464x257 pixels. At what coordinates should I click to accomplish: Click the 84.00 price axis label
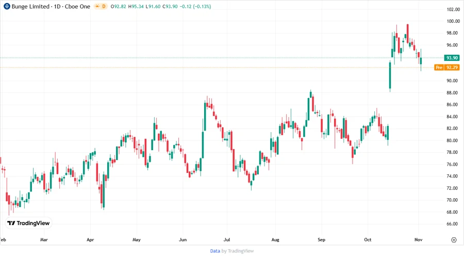[453, 117]
